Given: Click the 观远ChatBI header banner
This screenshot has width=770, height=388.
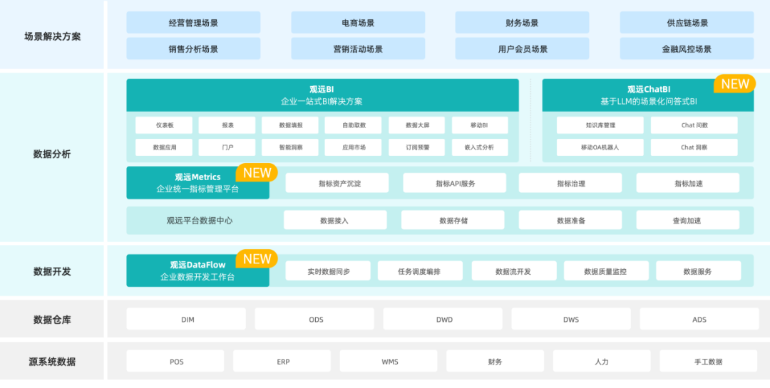Looking at the screenshot, I should [647, 95].
